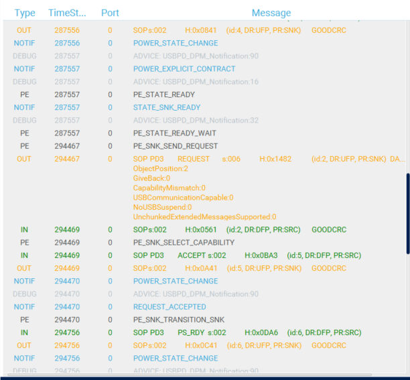Viewport: 410px width, 380px height.
Task: Click the REQUEST_ACCEPTED notification row
Action: pos(169,307)
